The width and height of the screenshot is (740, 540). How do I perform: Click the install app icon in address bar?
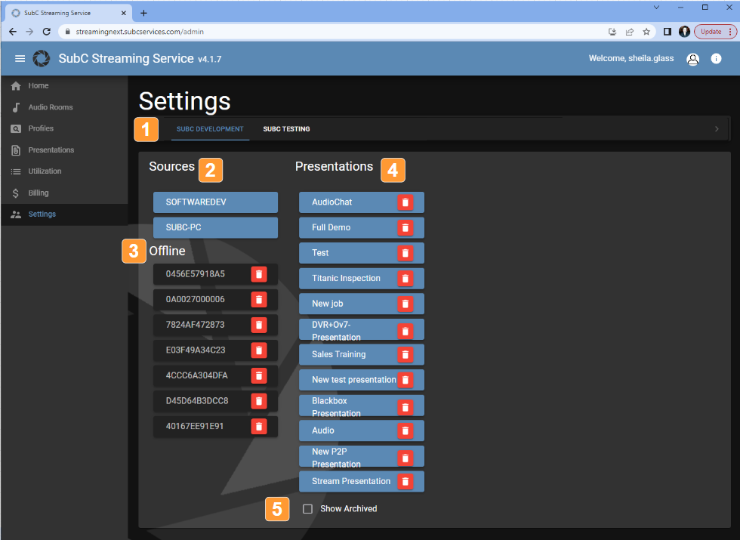pos(612,32)
